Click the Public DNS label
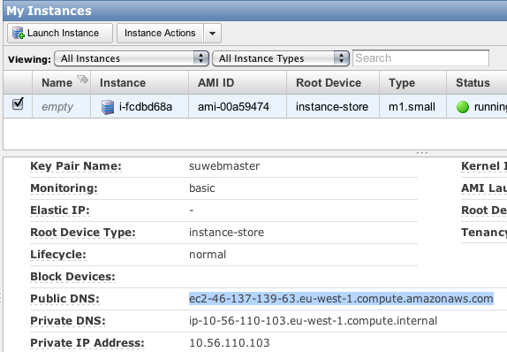 tap(64, 299)
